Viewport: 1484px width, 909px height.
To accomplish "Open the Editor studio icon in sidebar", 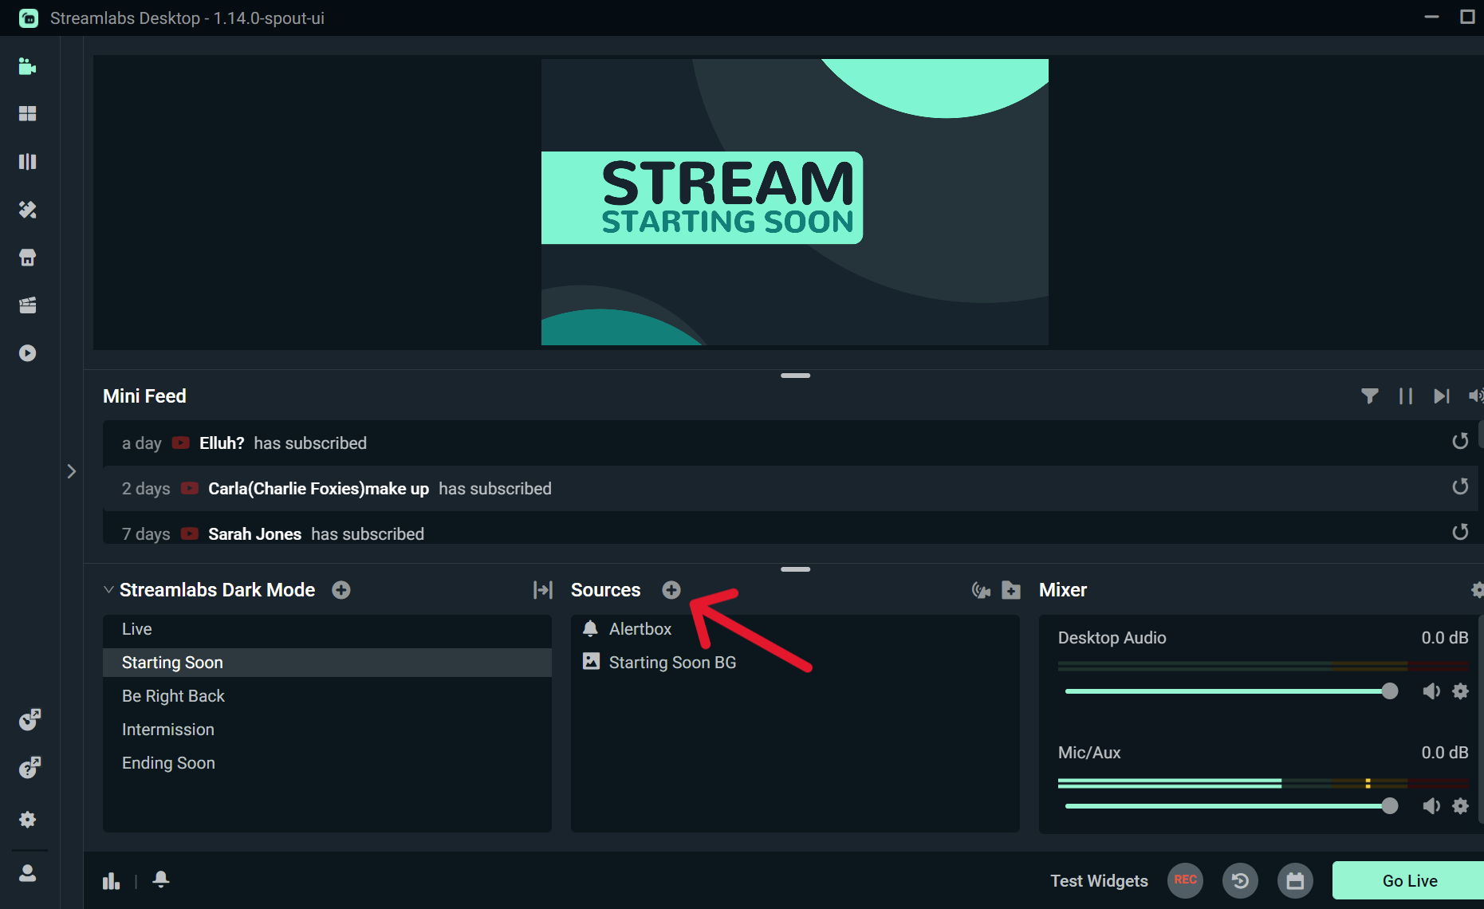I will point(28,66).
